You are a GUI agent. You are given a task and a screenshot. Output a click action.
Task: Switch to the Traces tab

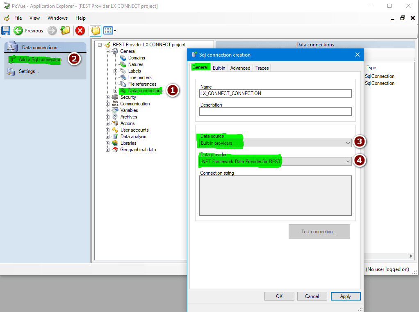262,68
